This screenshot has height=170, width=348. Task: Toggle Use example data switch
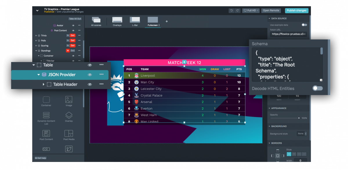pyautogui.click(x=304, y=25)
